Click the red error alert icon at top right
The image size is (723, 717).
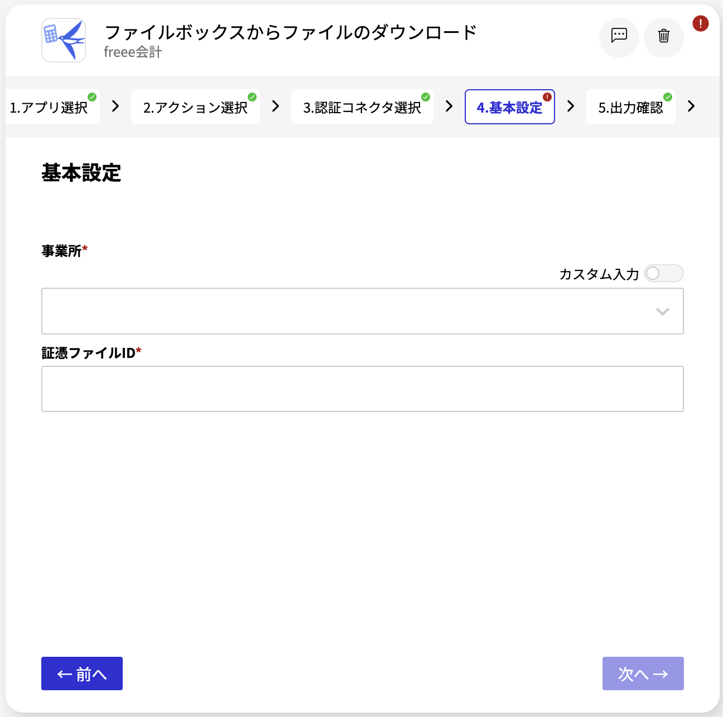701,23
